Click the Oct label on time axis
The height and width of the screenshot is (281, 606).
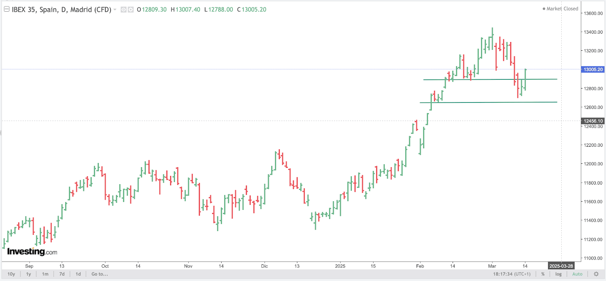tap(105, 266)
